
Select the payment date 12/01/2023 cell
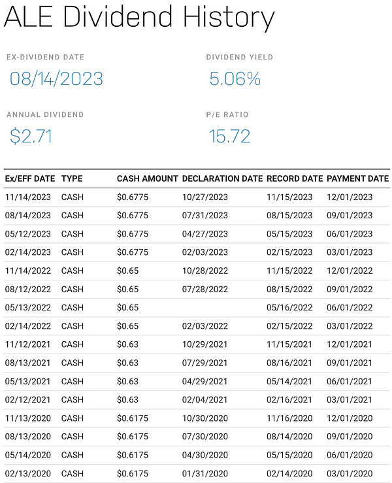point(349,197)
